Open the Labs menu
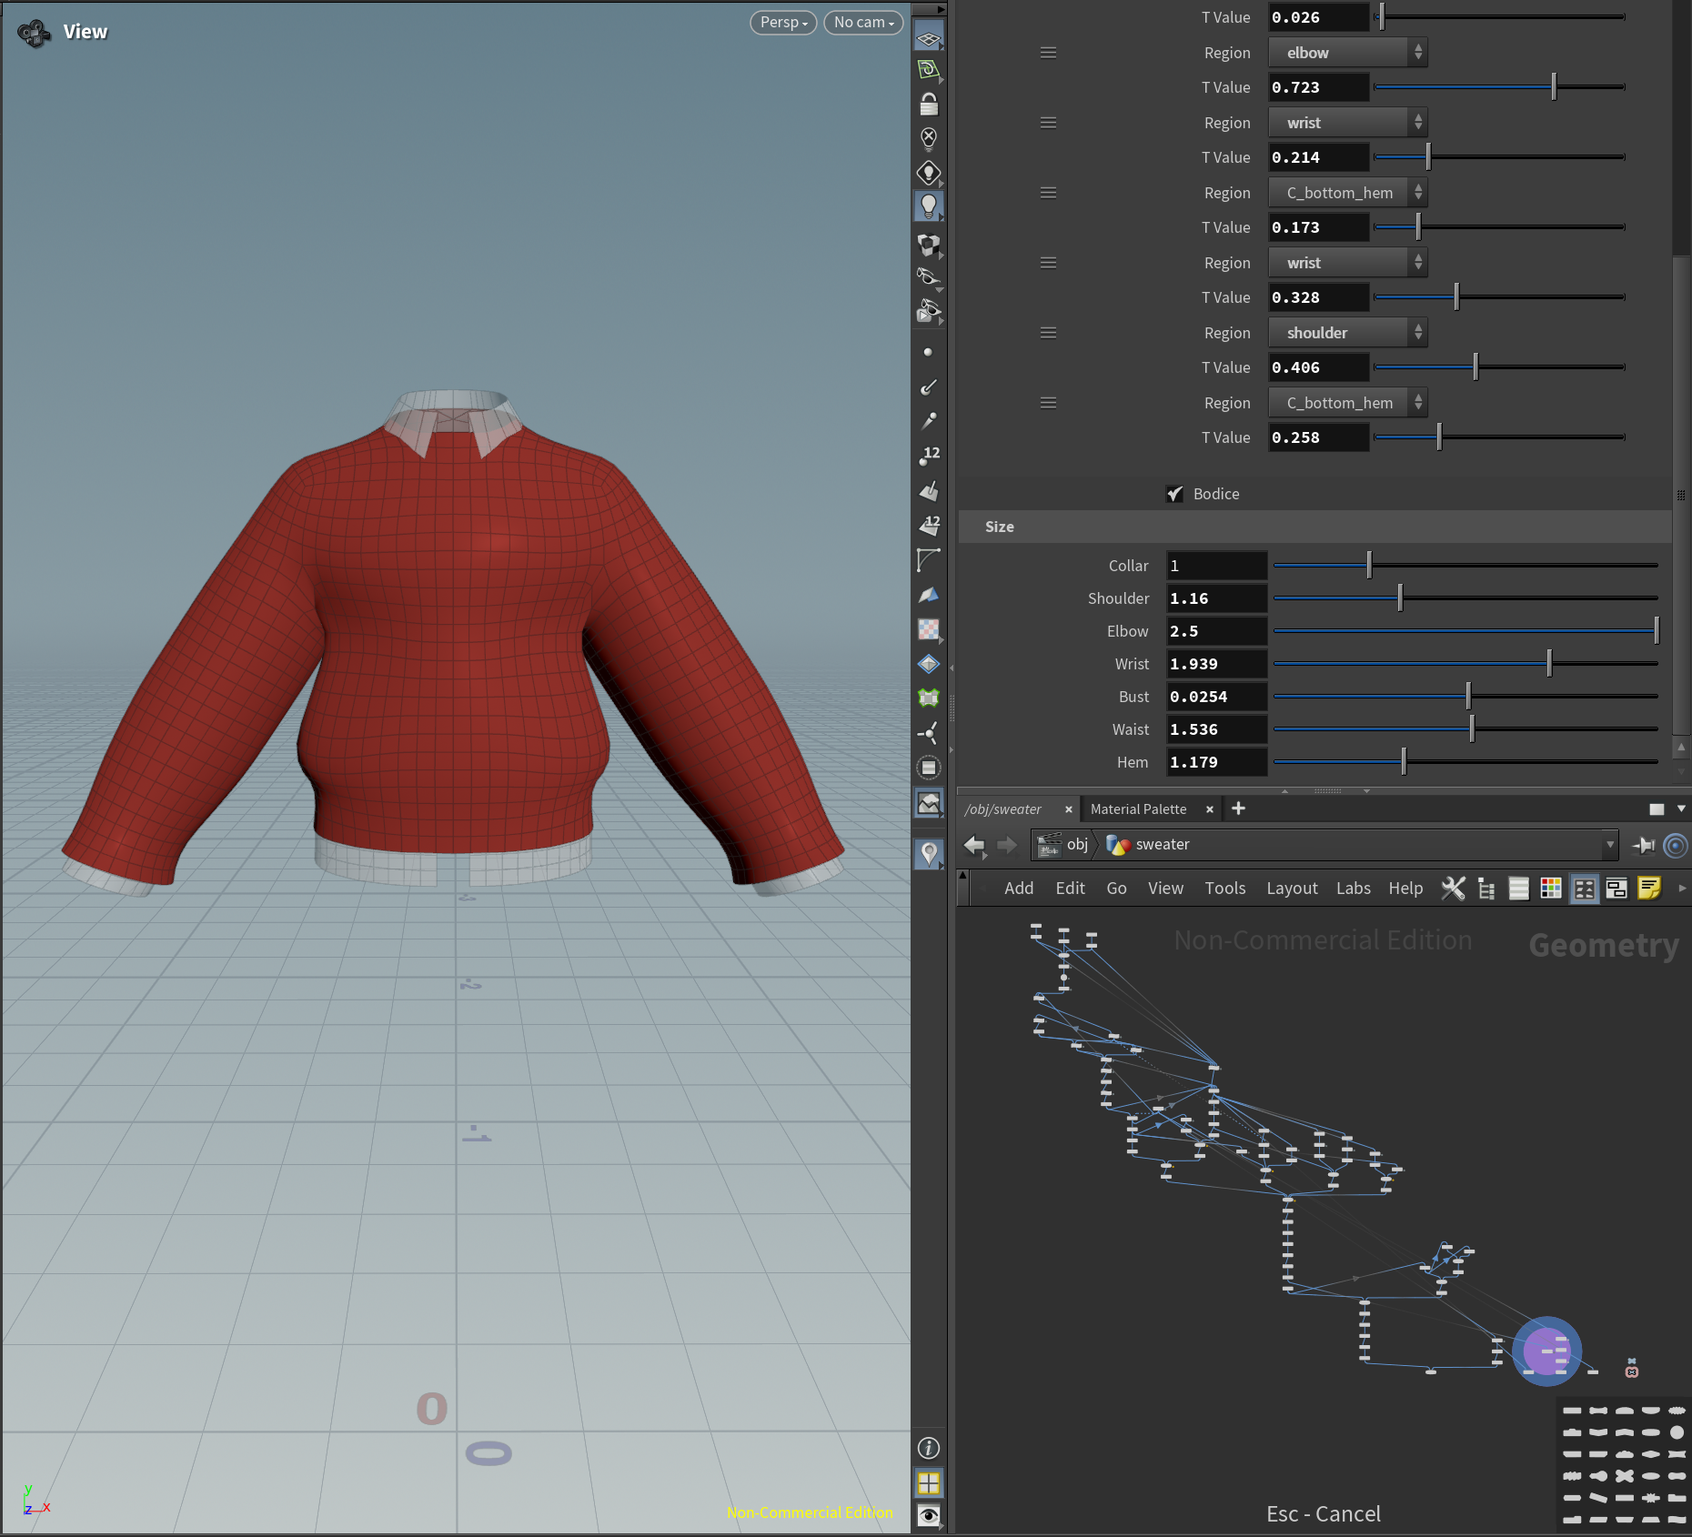 point(1353,889)
